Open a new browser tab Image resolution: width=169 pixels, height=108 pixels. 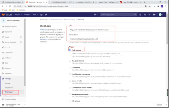145,2
